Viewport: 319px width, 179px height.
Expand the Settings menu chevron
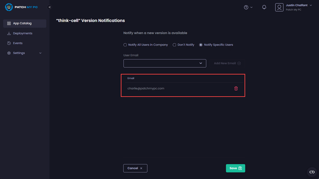[40, 53]
